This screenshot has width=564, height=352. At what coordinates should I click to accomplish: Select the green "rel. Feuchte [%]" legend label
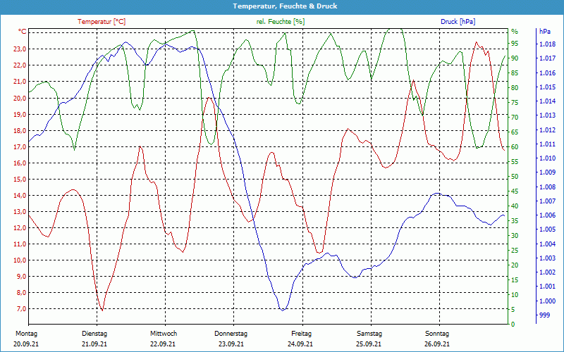pos(281,22)
